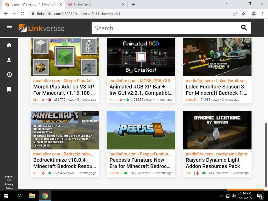This screenshot has width=268, height=201.
Task: Click the address bar URL
Action: point(79,14)
